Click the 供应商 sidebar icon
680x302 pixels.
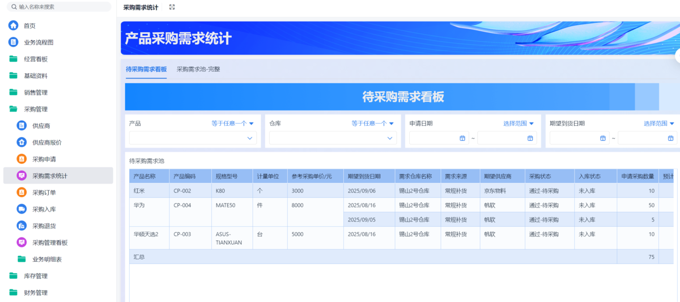coord(22,126)
